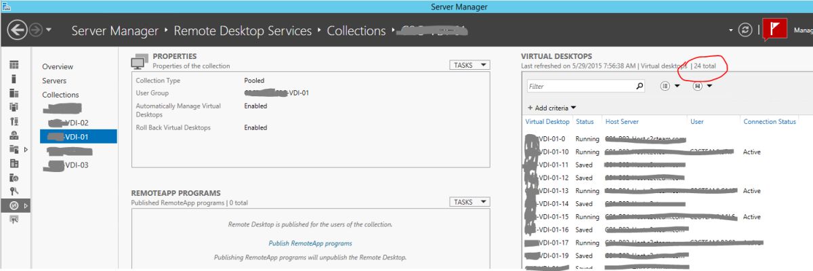
Task: Click the Server Manager breadcrumb
Action: (x=114, y=31)
